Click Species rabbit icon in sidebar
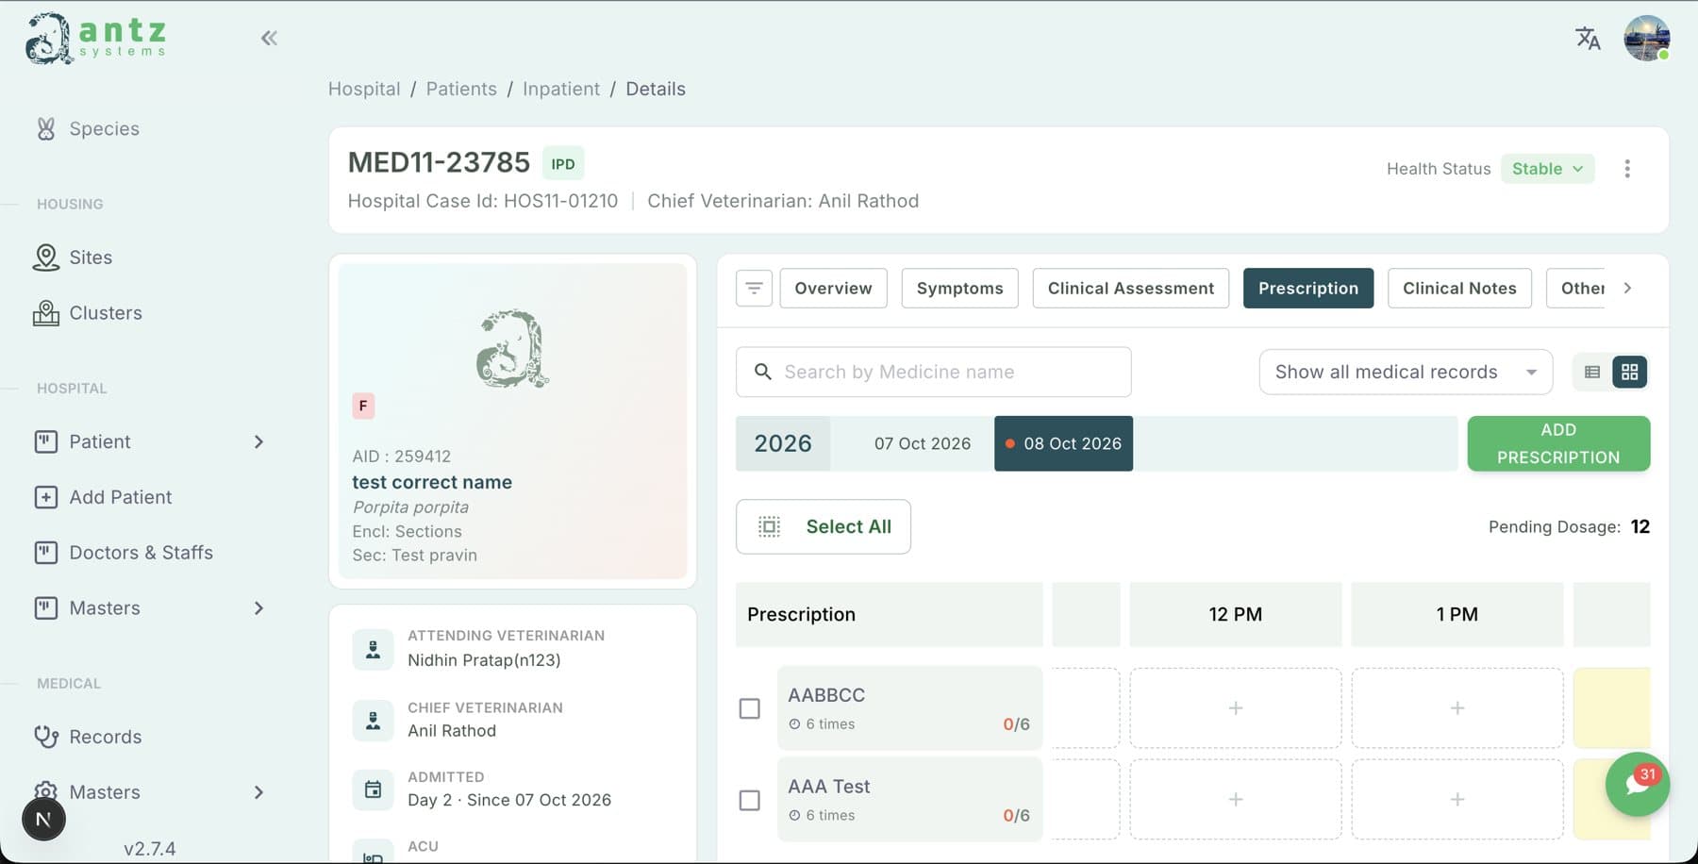 coord(45,128)
